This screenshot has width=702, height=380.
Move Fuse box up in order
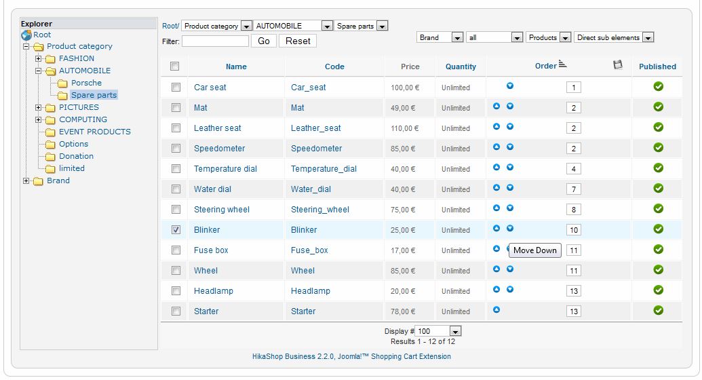[496, 249]
